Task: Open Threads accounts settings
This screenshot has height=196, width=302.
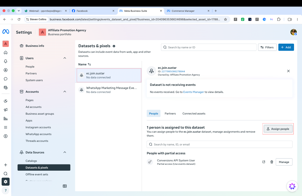Action: [x=37, y=141]
